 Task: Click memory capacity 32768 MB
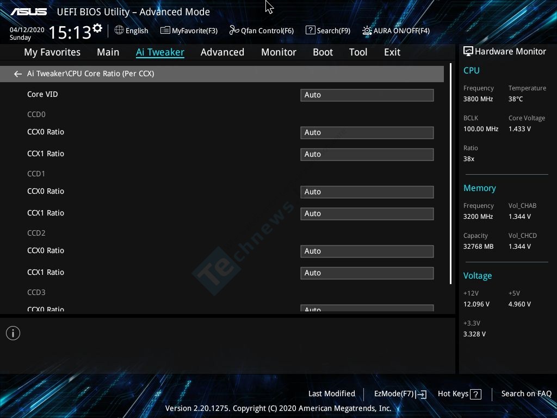[x=478, y=247]
